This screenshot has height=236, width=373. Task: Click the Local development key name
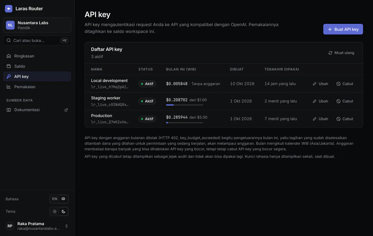(x=109, y=80)
